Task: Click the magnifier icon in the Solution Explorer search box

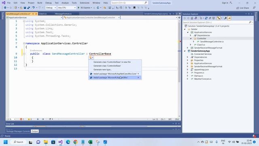Action: (x=250, y=22)
